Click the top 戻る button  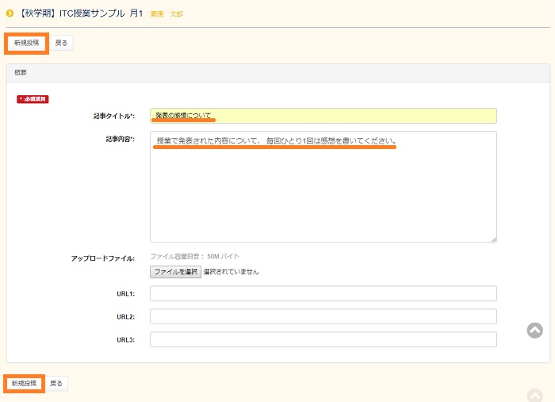(61, 43)
